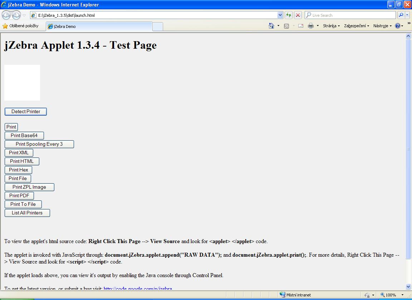
Task: Click the vertical scrollbar thumb
Action: point(408,149)
